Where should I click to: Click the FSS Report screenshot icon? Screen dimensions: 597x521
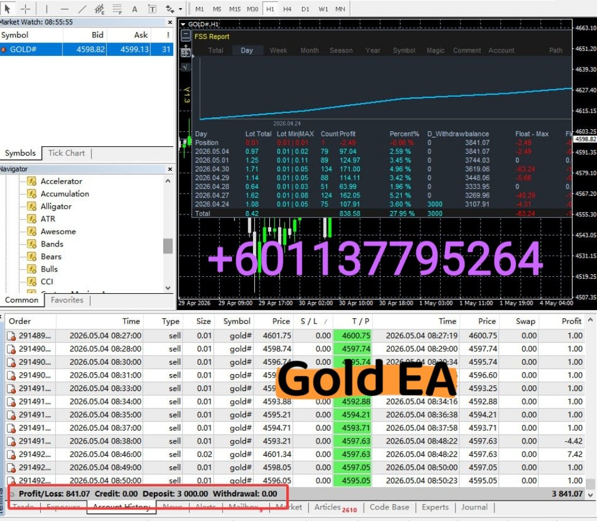pyautogui.click(x=185, y=51)
